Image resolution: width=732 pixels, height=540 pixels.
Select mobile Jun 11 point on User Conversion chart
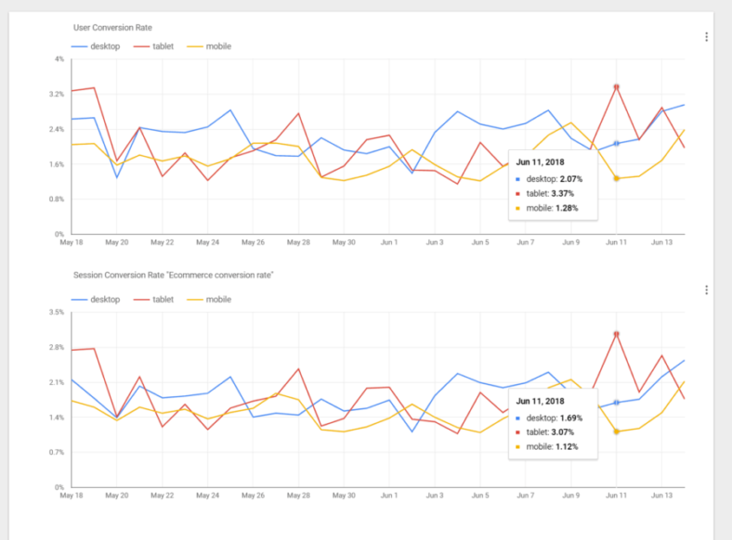(x=616, y=178)
